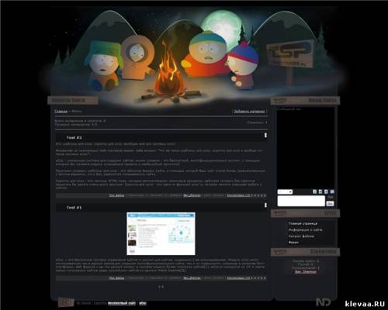Click the ND logo in the footer

point(323,302)
